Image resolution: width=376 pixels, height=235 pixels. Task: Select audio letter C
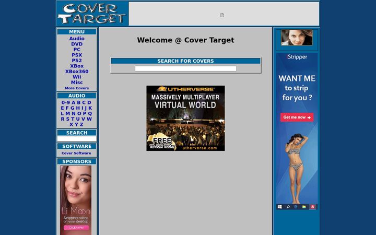(x=84, y=103)
